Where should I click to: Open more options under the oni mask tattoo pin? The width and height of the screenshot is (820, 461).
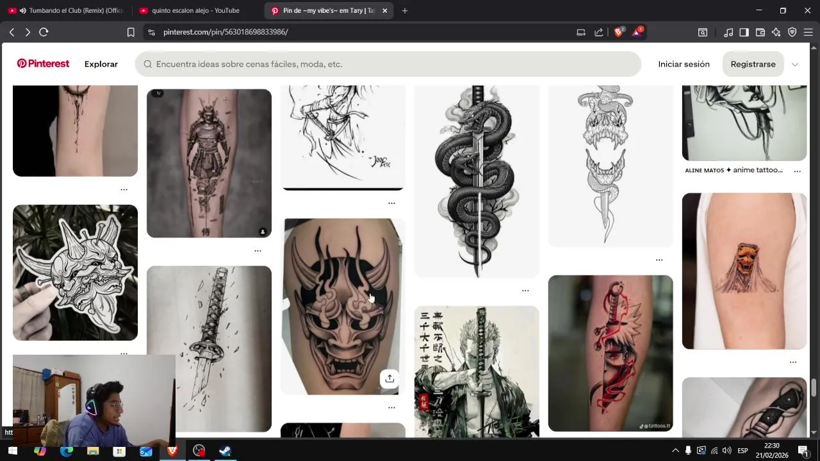[391, 407]
